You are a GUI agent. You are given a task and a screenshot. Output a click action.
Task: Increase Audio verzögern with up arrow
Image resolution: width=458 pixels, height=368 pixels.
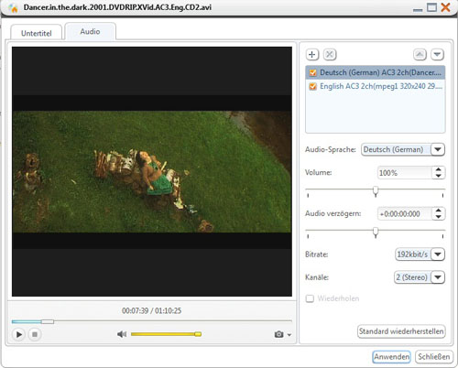pos(439,211)
